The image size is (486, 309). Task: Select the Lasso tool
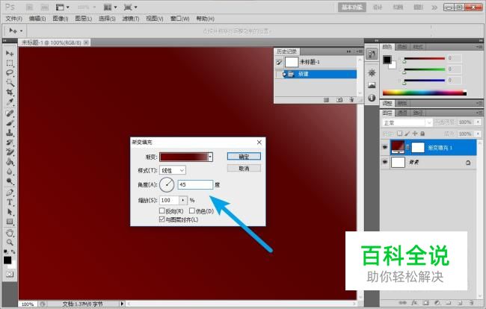[10, 73]
